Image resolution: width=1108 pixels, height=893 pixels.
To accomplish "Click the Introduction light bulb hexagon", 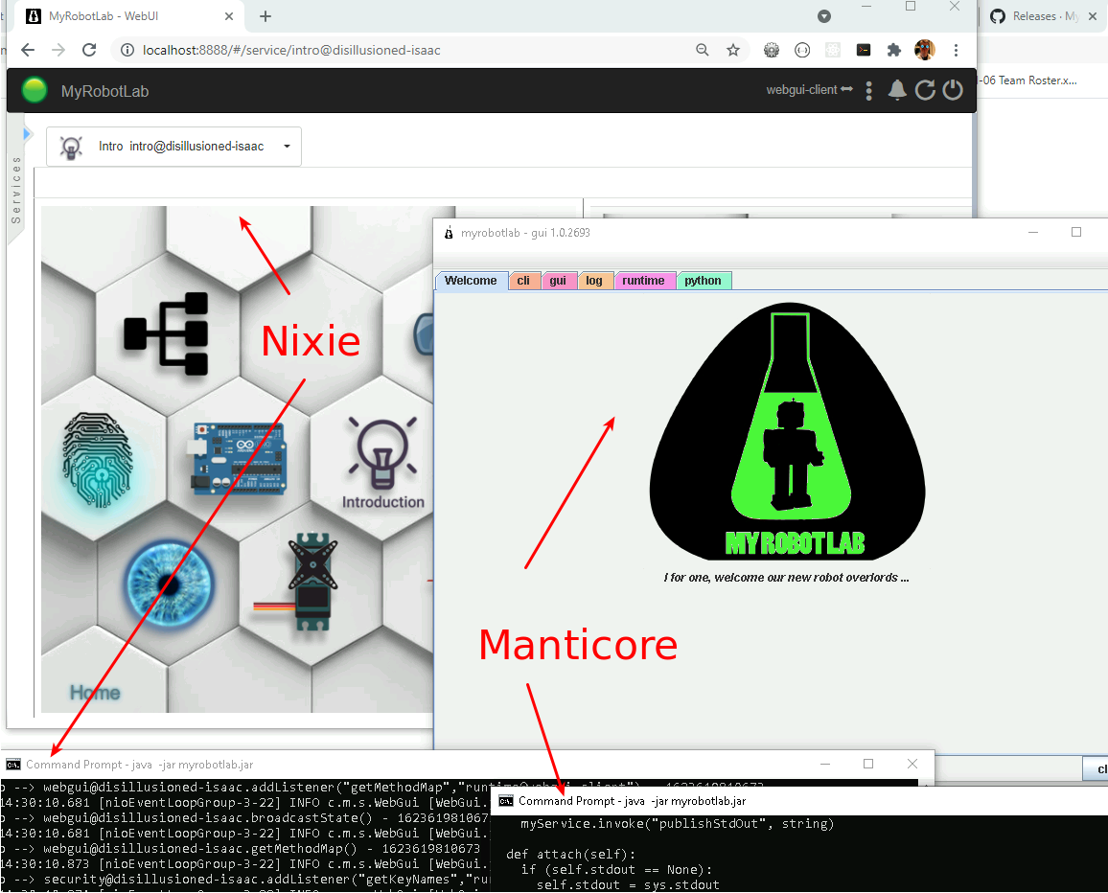I will [x=382, y=463].
